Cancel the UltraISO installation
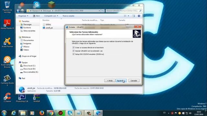This screenshot has height=116, width=207. pyautogui.click(x=134, y=81)
